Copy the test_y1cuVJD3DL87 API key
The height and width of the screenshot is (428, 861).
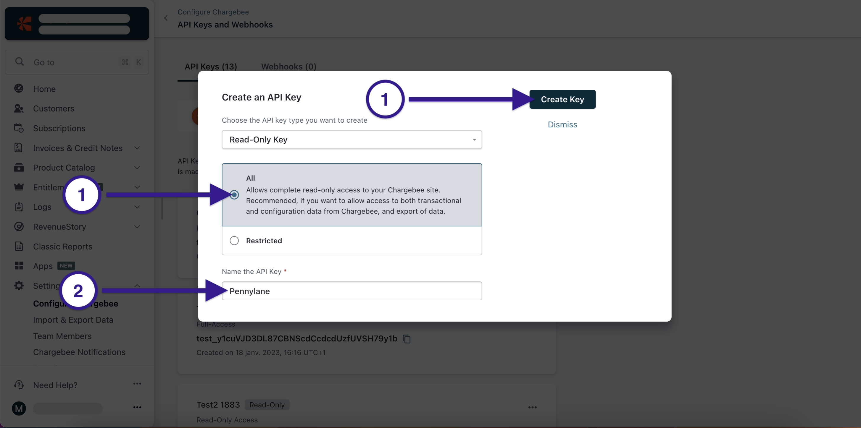click(x=407, y=339)
